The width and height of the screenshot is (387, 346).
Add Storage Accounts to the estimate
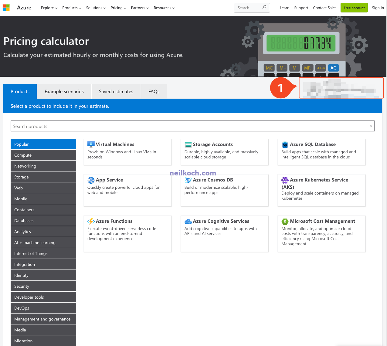pos(225,152)
